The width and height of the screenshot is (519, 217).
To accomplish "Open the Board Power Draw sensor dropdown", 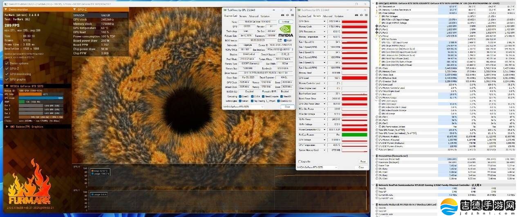I will [x=325, y=98].
